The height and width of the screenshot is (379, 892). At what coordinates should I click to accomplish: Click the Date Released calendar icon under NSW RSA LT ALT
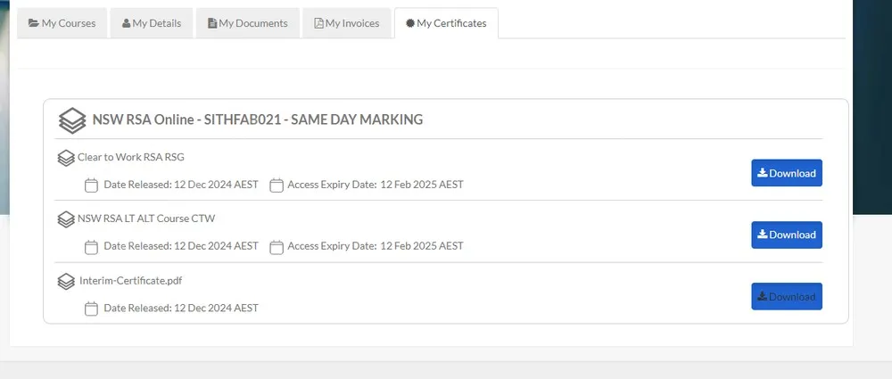91,246
